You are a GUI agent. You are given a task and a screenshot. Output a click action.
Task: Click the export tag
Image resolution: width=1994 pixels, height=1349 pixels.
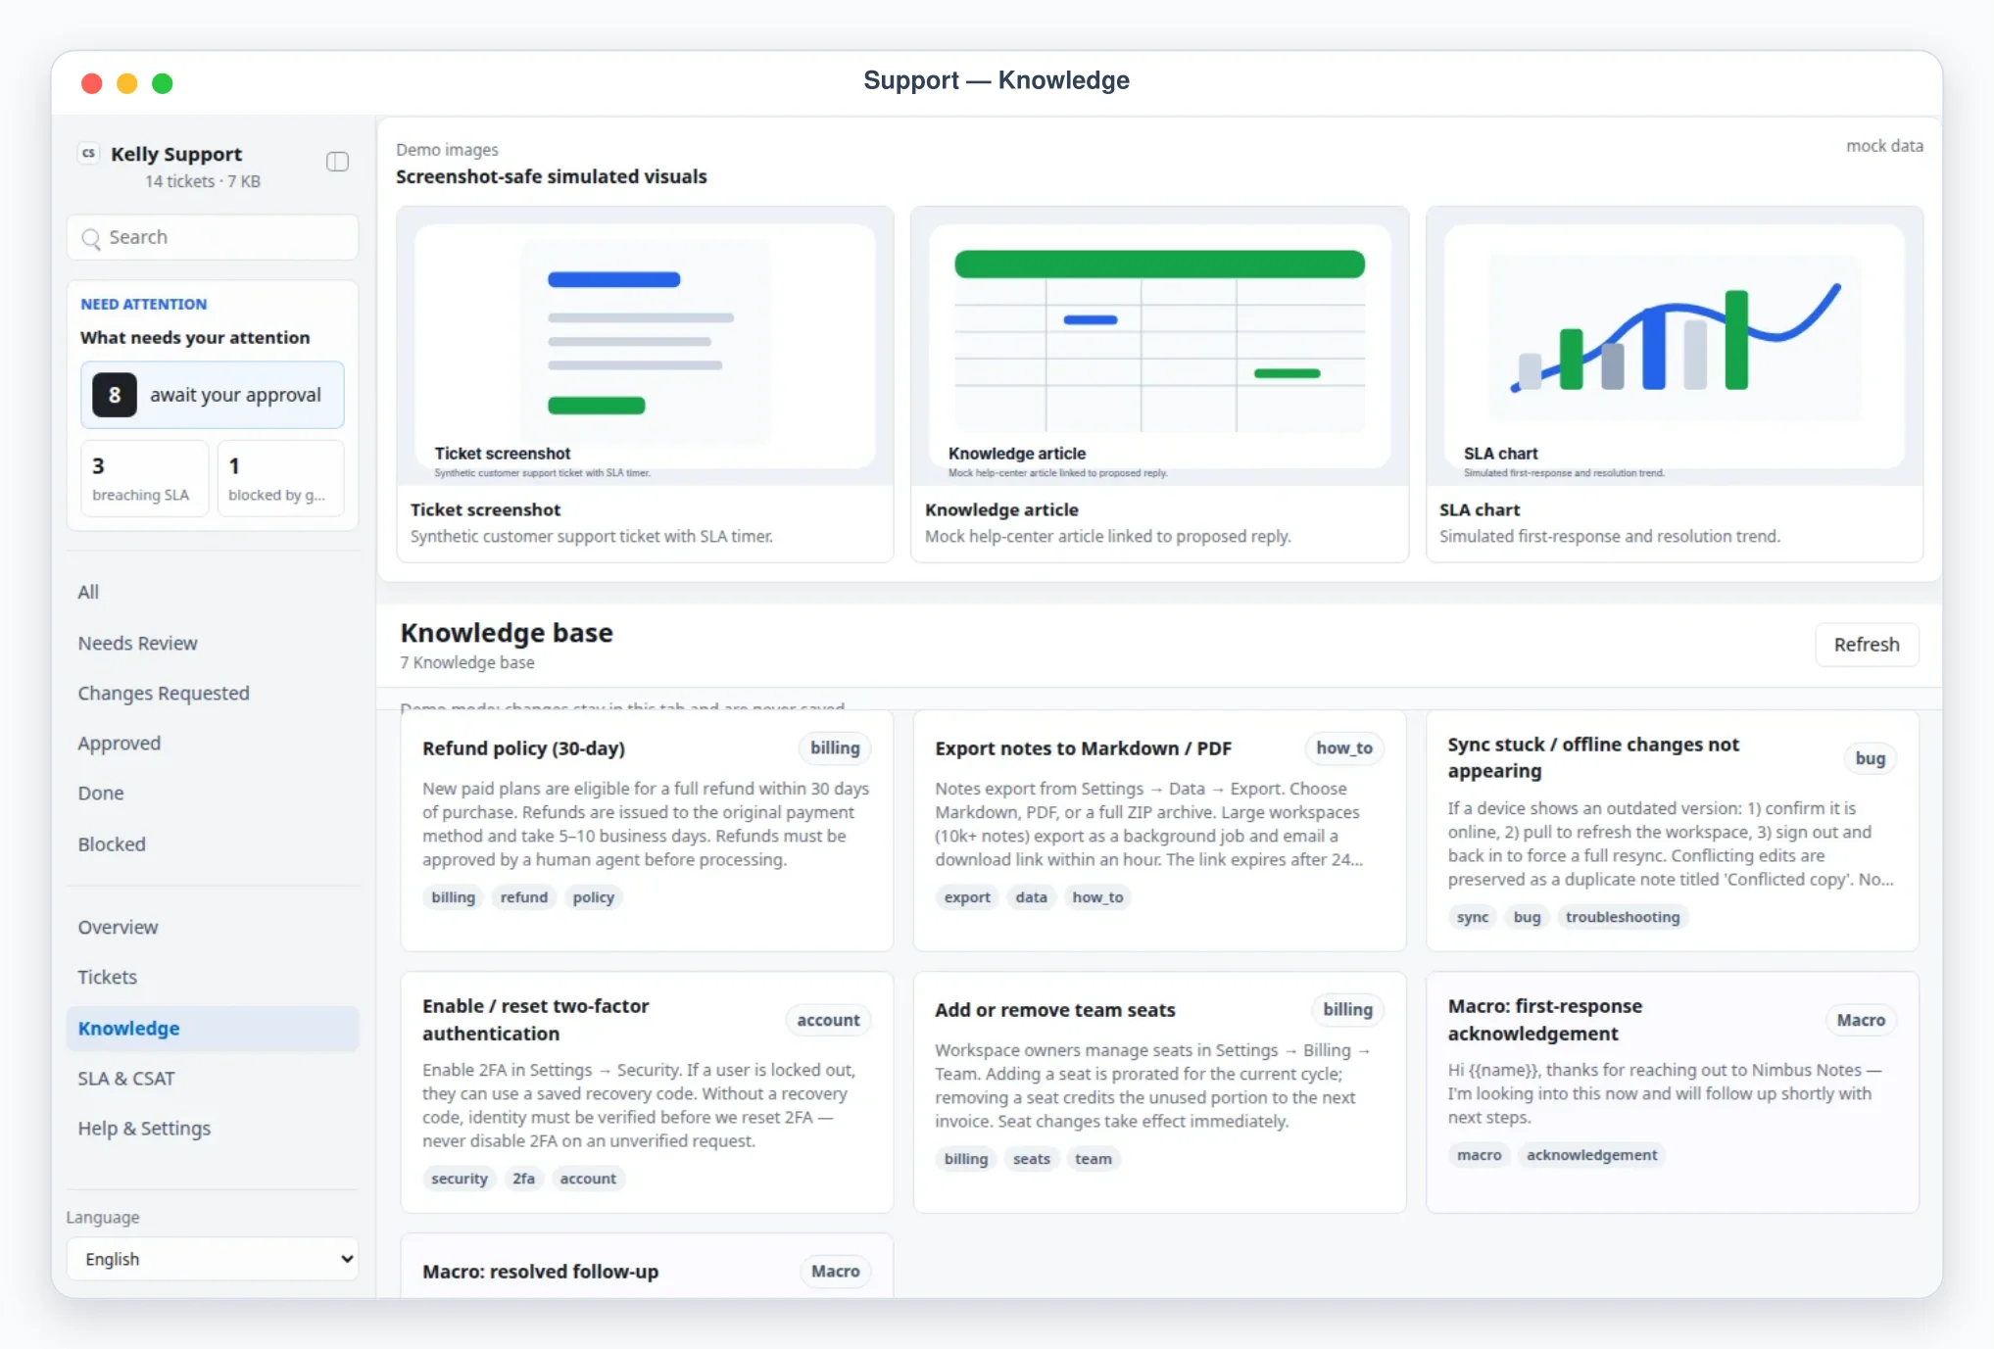click(x=967, y=897)
